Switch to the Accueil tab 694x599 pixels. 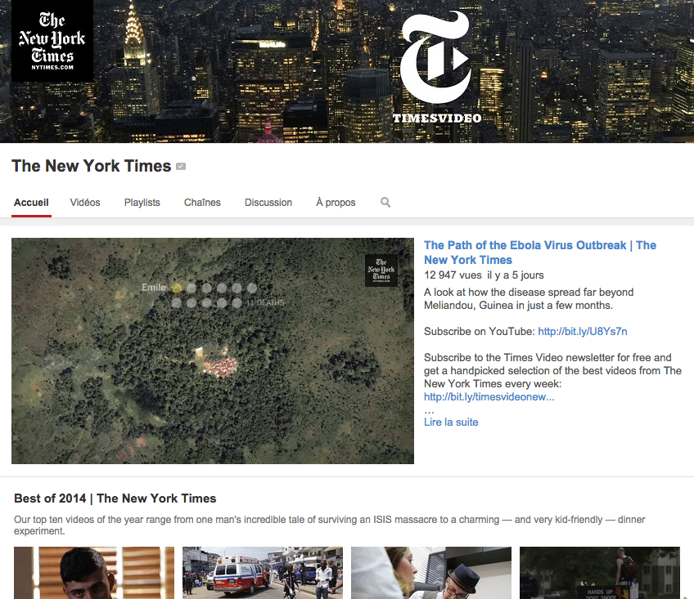pyautogui.click(x=31, y=203)
